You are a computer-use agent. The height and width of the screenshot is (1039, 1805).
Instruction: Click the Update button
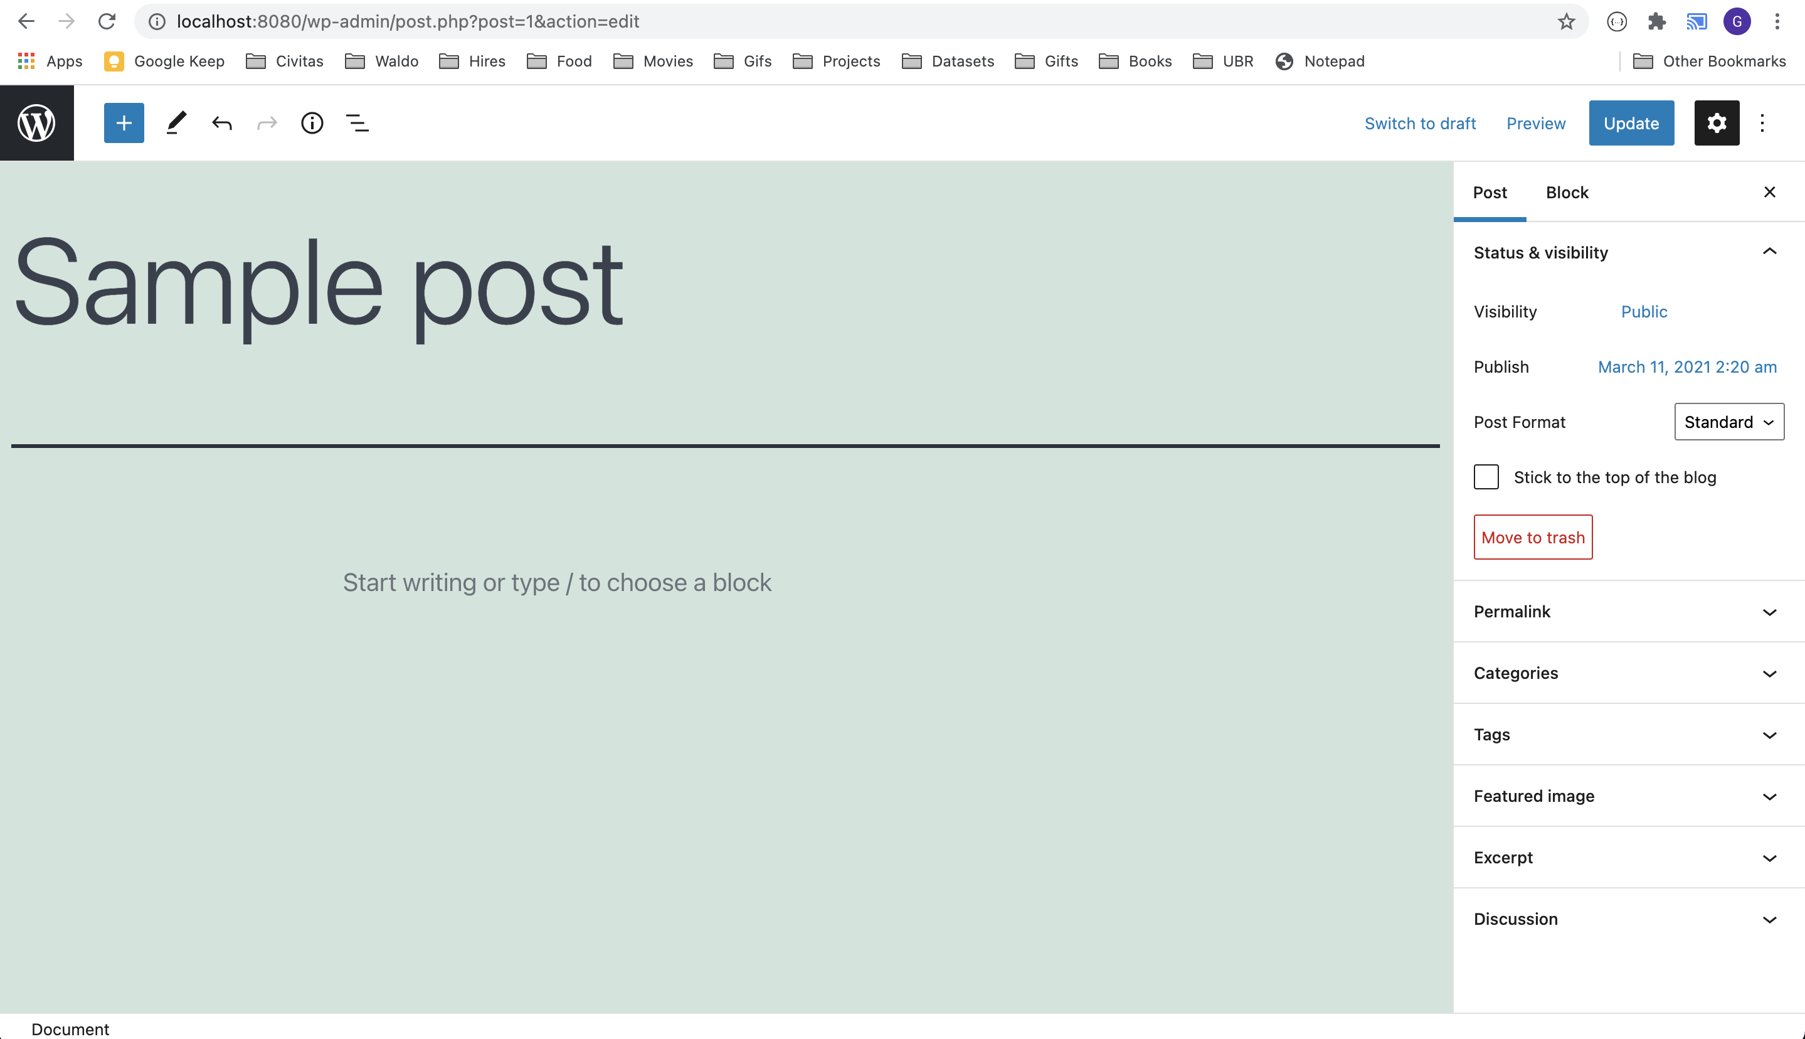click(x=1630, y=123)
